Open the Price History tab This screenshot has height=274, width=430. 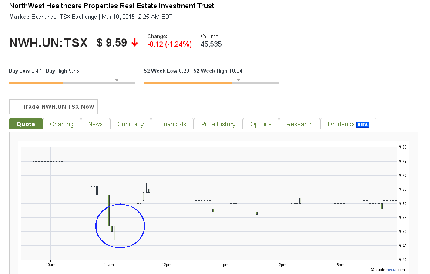218,124
